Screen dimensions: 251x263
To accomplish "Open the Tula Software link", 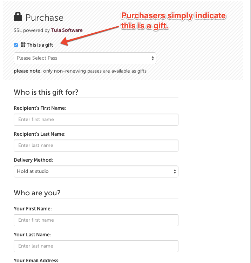I will point(67,30).
